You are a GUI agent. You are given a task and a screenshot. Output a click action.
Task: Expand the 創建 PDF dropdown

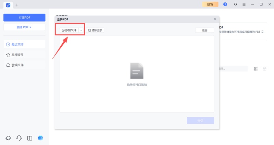(24, 27)
